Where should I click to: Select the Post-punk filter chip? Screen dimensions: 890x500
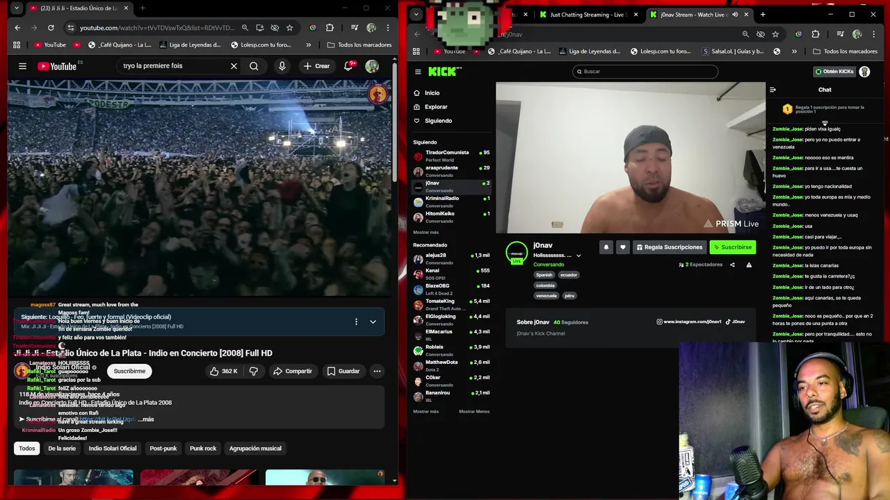(x=163, y=448)
